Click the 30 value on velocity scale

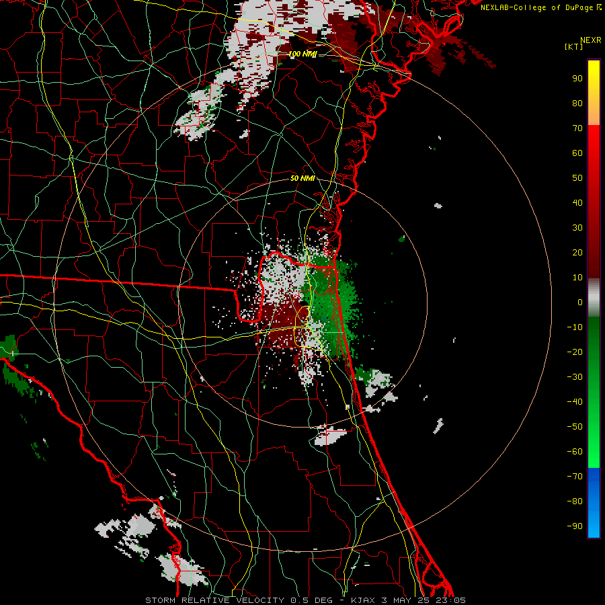pyautogui.click(x=577, y=228)
